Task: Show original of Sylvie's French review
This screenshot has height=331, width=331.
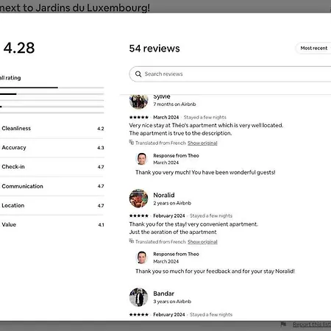Action: 202,143
